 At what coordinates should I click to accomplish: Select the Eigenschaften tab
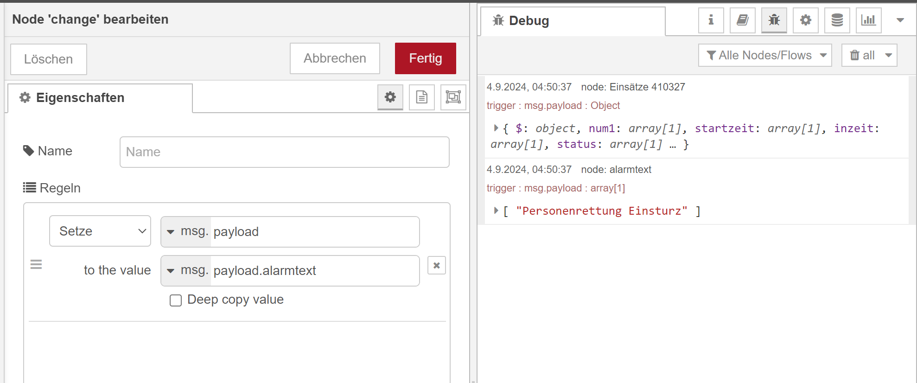(x=100, y=98)
